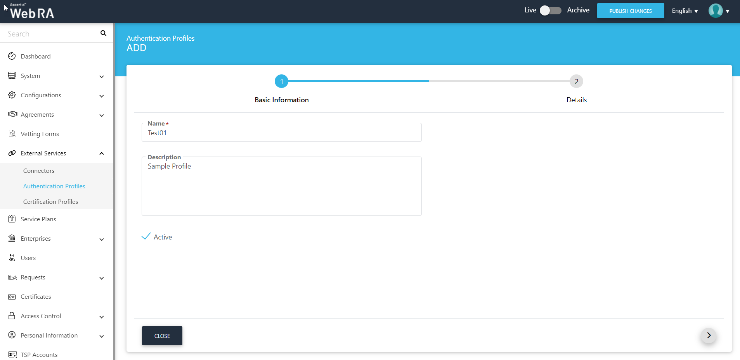The image size is (740, 360).
Task: Jump to step 2 Details circle
Action: pyautogui.click(x=576, y=81)
